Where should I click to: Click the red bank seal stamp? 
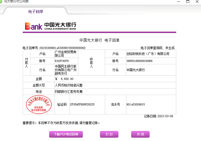click(39, 104)
